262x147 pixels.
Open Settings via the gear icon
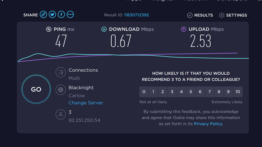[x=222, y=15]
